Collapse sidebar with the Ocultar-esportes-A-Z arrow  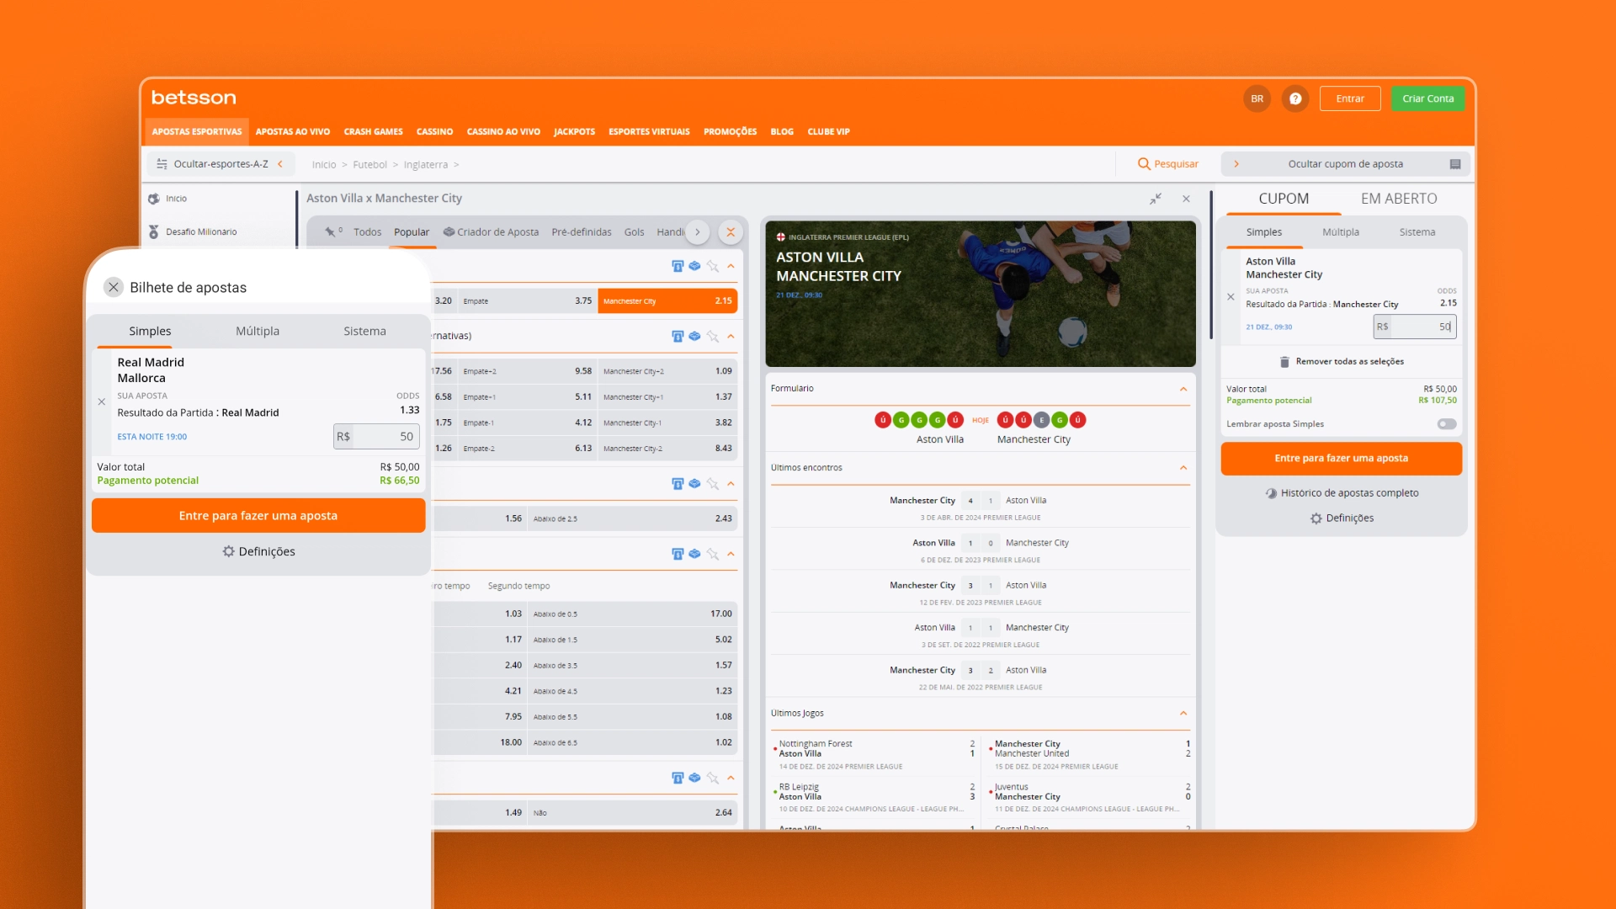pyautogui.click(x=280, y=164)
